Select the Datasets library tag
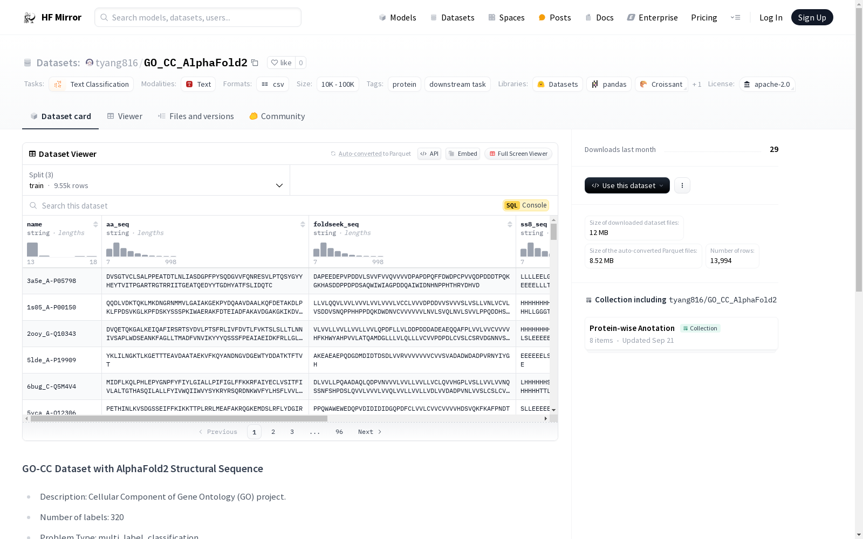The height and width of the screenshot is (539, 863). [558, 84]
